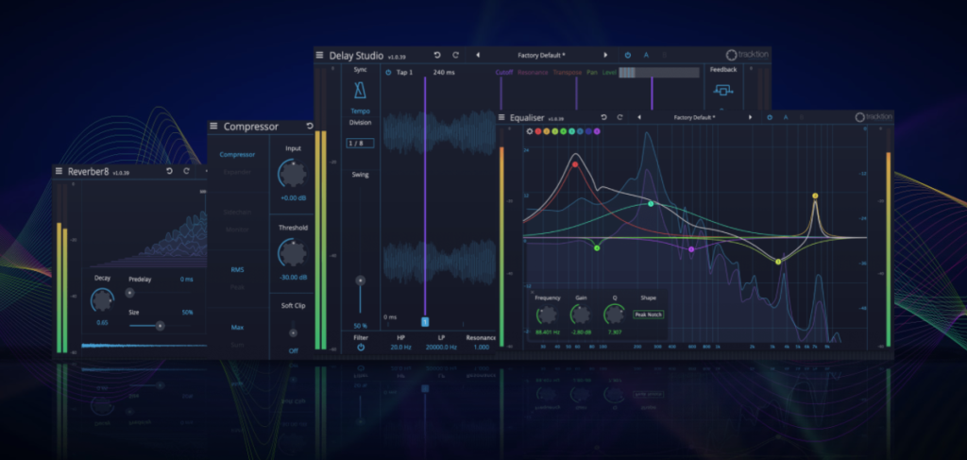Redo in the Equaliser header
Viewport: 967px width, 460px height.
(x=619, y=117)
